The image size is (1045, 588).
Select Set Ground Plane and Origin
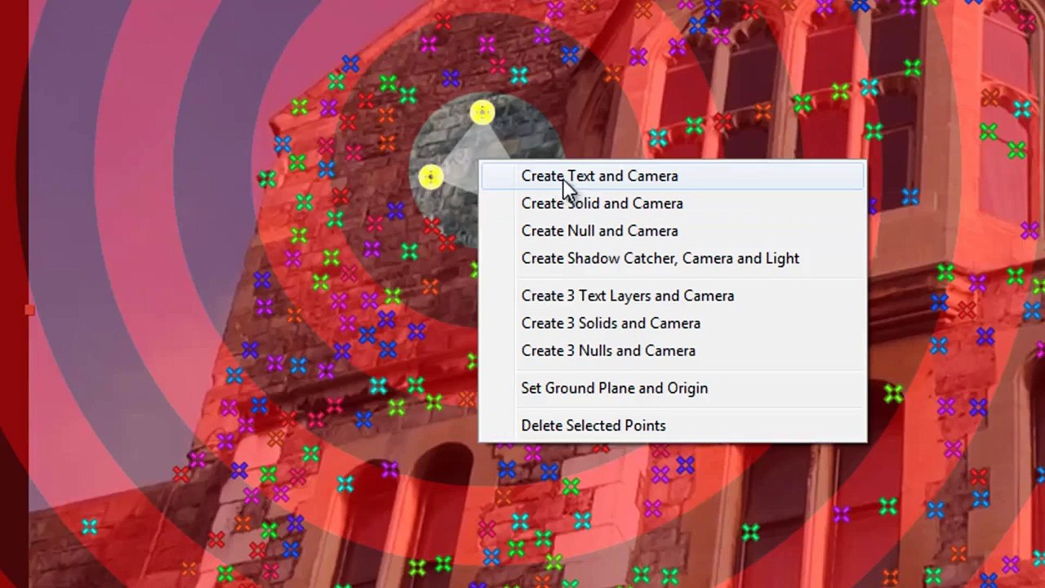tap(672, 388)
